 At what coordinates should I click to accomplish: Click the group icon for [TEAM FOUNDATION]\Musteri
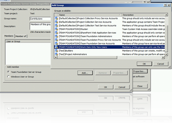56,29
